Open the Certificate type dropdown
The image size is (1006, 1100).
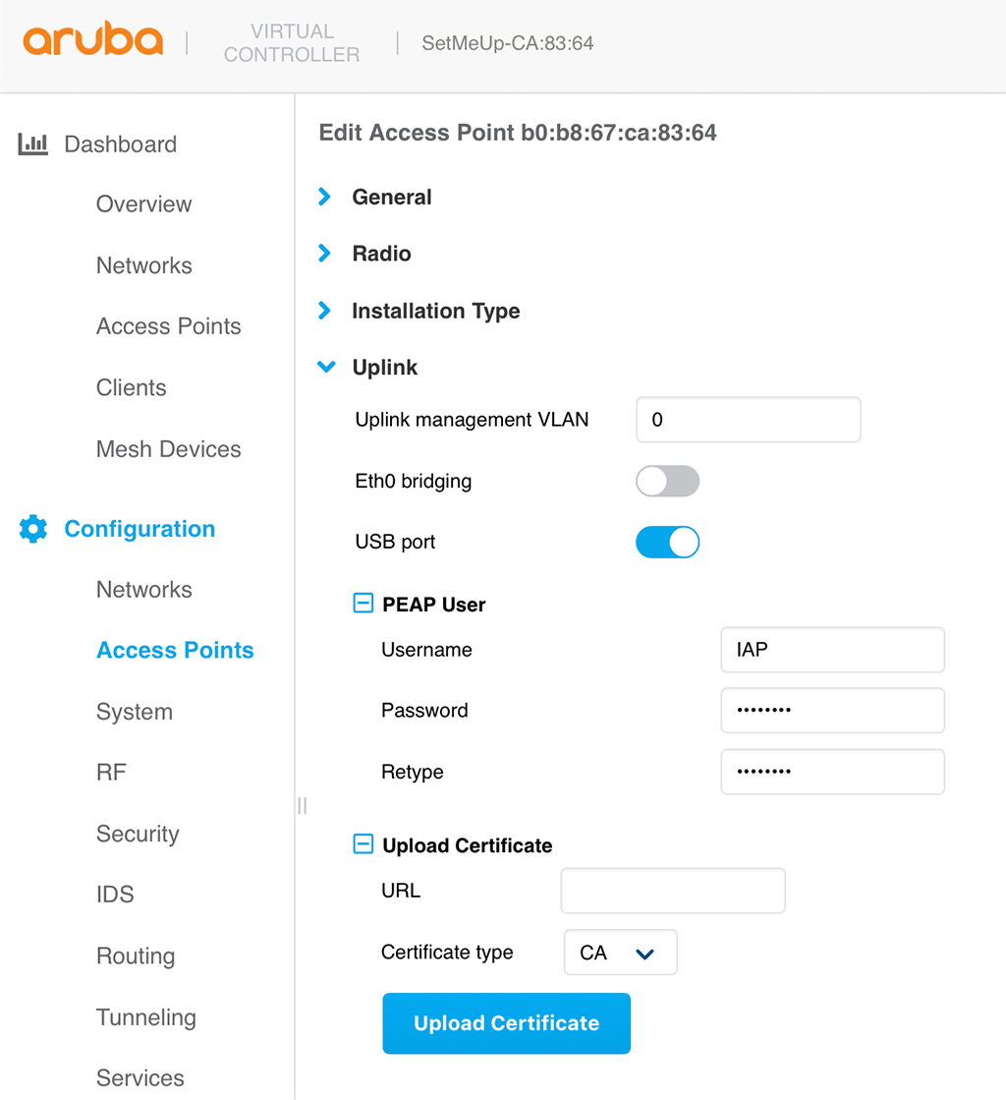[620, 952]
